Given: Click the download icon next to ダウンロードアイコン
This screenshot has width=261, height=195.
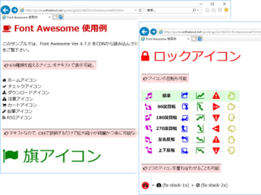Looking at the screenshot, I should [4, 93].
